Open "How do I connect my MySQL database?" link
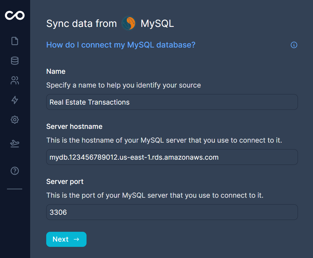This screenshot has width=313, height=258. coord(121,45)
